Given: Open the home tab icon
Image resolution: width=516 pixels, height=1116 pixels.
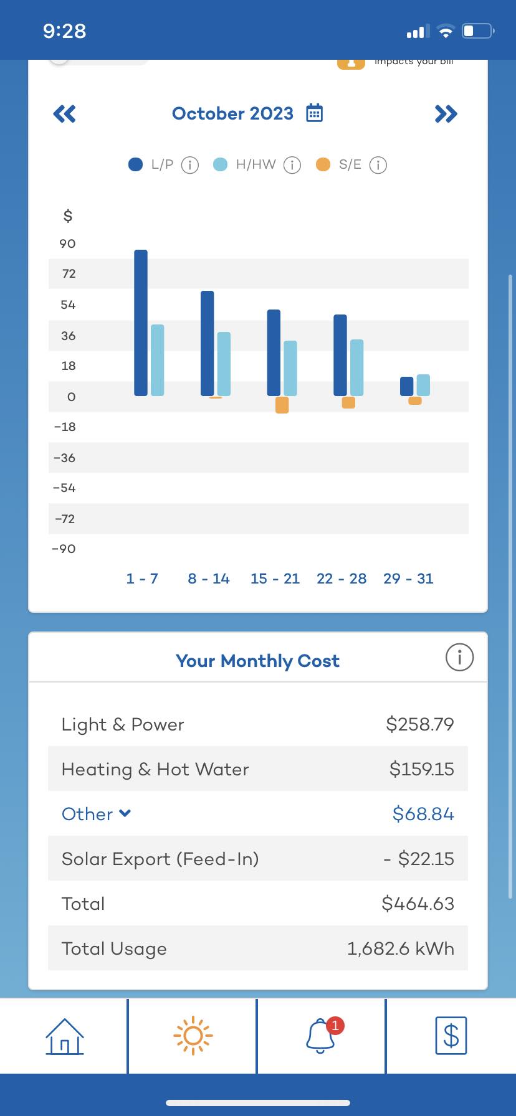Looking at the screenshot, I should [65, 1036].
